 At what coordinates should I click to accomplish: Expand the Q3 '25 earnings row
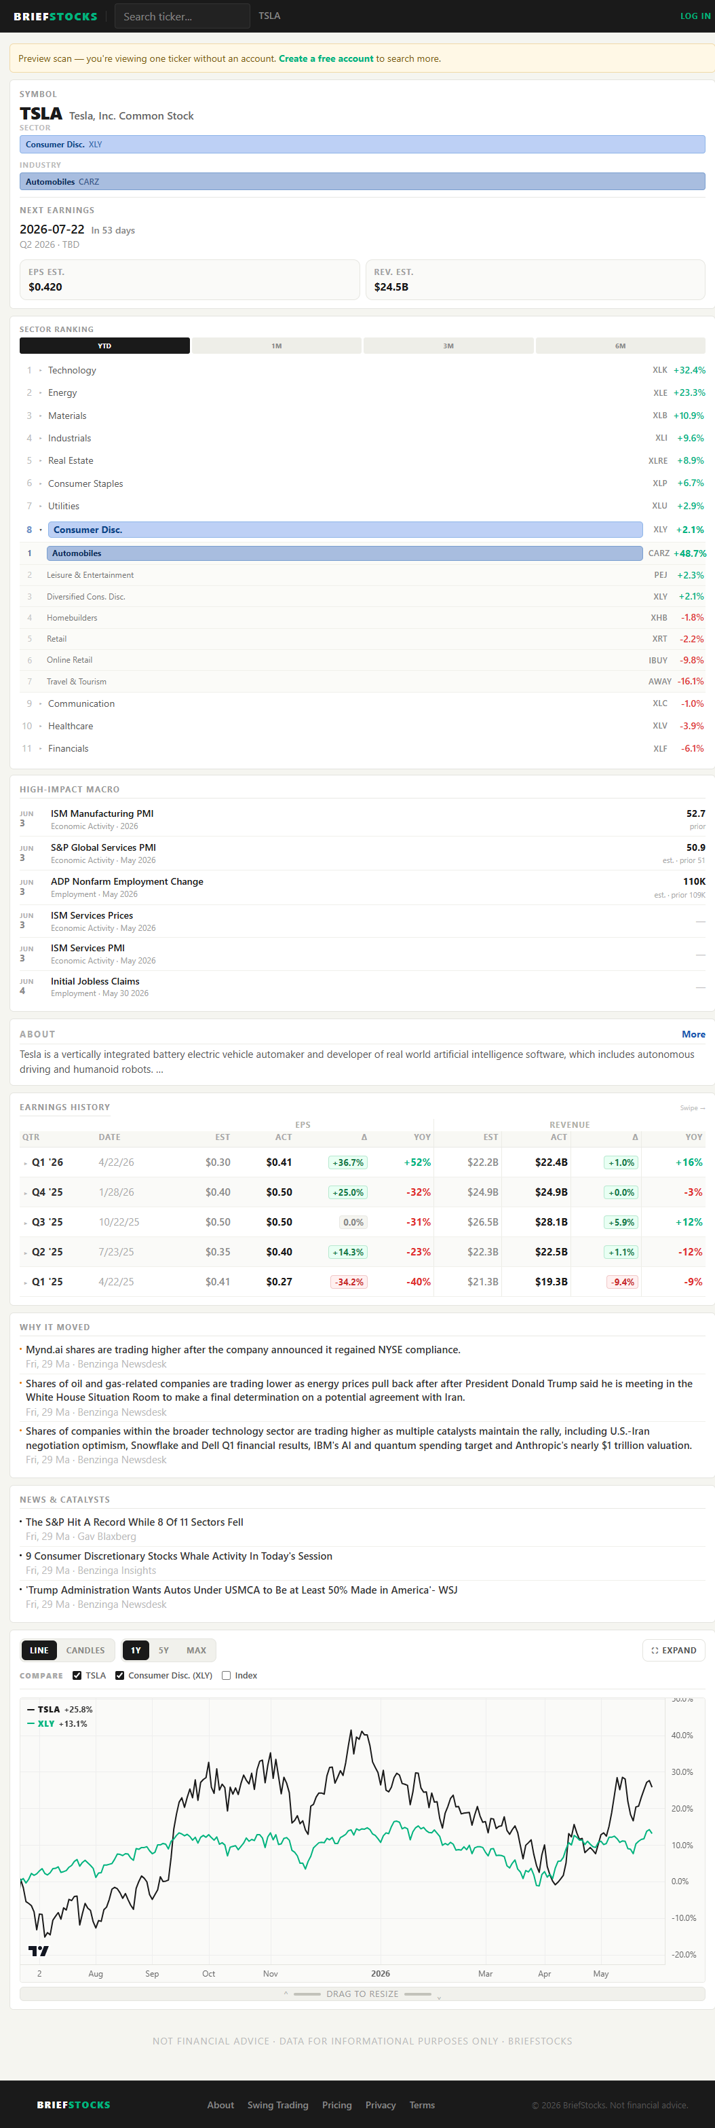[x=362, y=1222]
